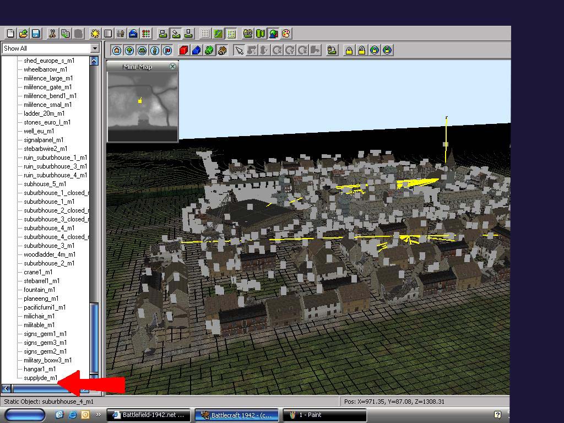This screenshot has height=423, width=564.
Task: Close the Mini-Map panel
Action: coord(172,66)
